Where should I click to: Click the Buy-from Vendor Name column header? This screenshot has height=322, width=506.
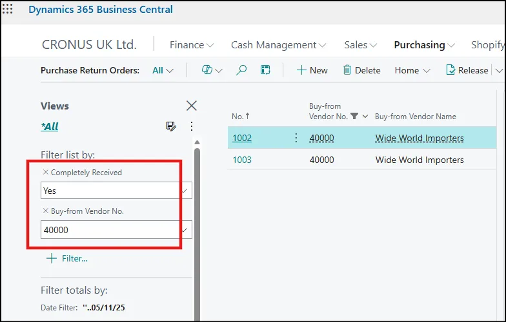pyautogui.click(x=416, y=116)
